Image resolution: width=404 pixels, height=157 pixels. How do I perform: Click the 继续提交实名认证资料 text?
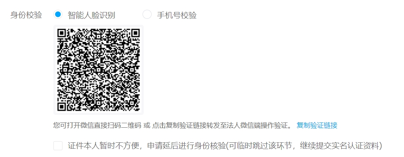pos(339,146)
